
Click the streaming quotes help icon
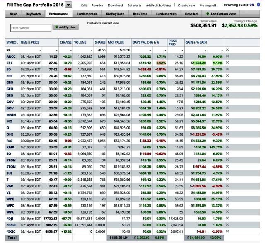pos(258,5)
